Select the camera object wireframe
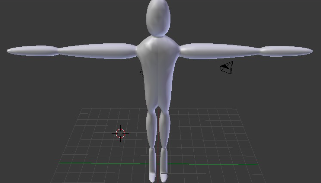Image resolution: width=321 pixels, height=183 pixels. pyautogui.click(x=227, y=68)
